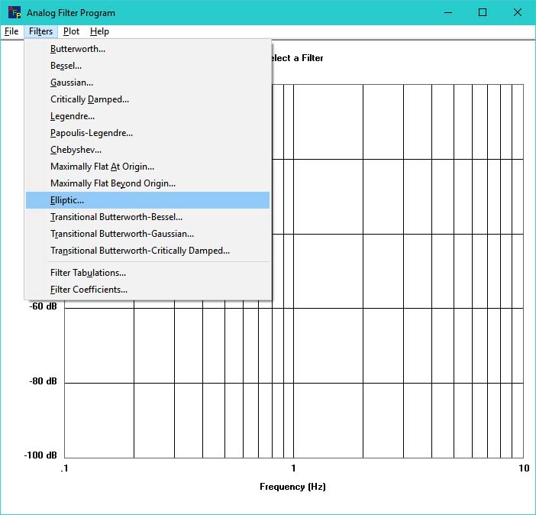Viewport: 536px width, 515px height.
Task: Open the File menu
Action: pos(11,31)
